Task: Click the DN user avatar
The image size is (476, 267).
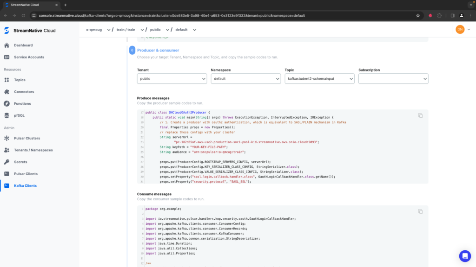Action: tap(460, 30)
